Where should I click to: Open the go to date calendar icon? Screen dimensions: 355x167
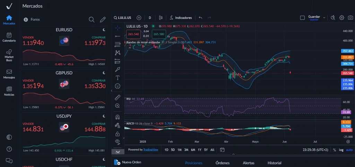click(222, 150)
